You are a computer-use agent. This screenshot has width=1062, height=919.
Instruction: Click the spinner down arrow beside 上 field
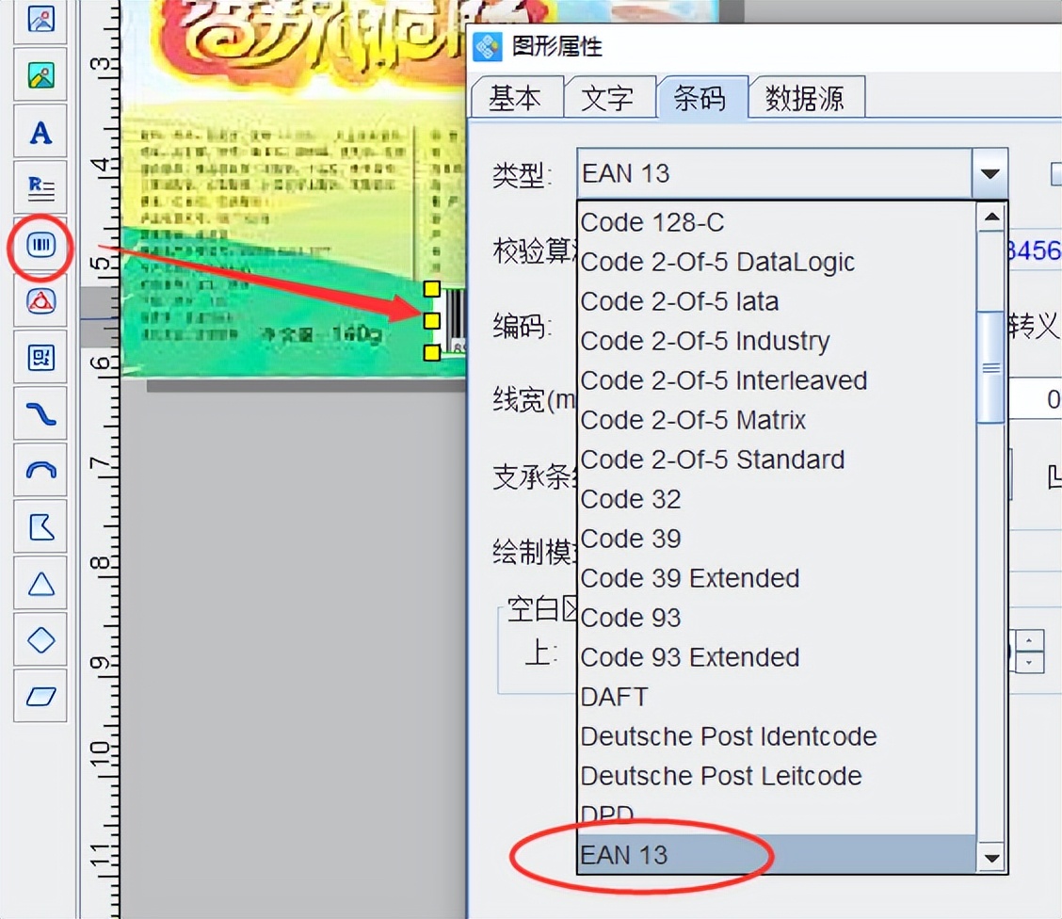click(1029, 662)
